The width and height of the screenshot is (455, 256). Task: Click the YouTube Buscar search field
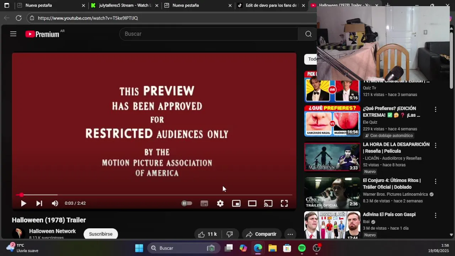[208, 34]
